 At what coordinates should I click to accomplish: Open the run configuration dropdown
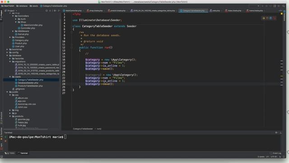coord(254,6)
